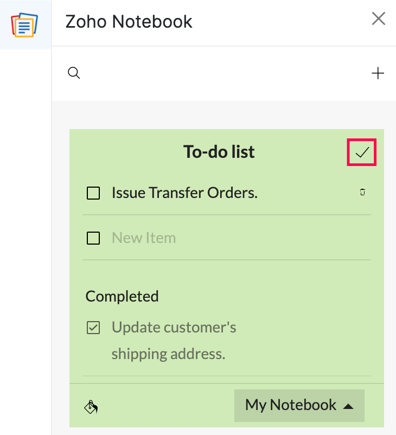
Task: Open the To-do list note title
Action: pos(219,152)
